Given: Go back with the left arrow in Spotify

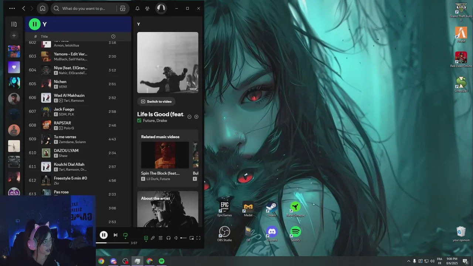Looking at the screenshot, I should click(24, 8).
